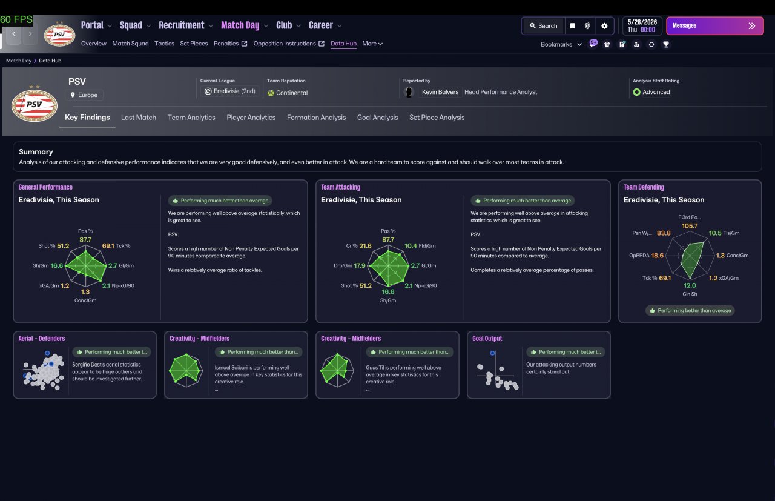Open the Set Piece Analysis tab
The width and height of the screenshot is (775, 501).
coord(437,118)
